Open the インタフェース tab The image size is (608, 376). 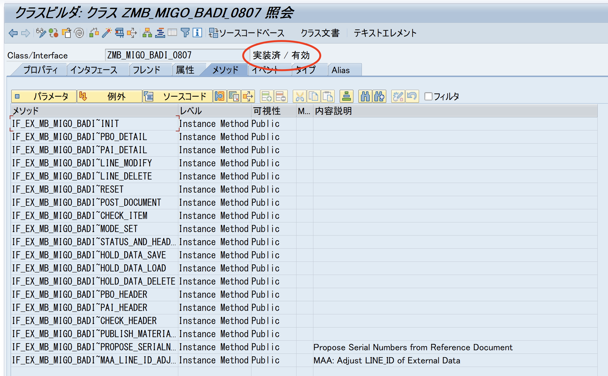pos(94,70)
